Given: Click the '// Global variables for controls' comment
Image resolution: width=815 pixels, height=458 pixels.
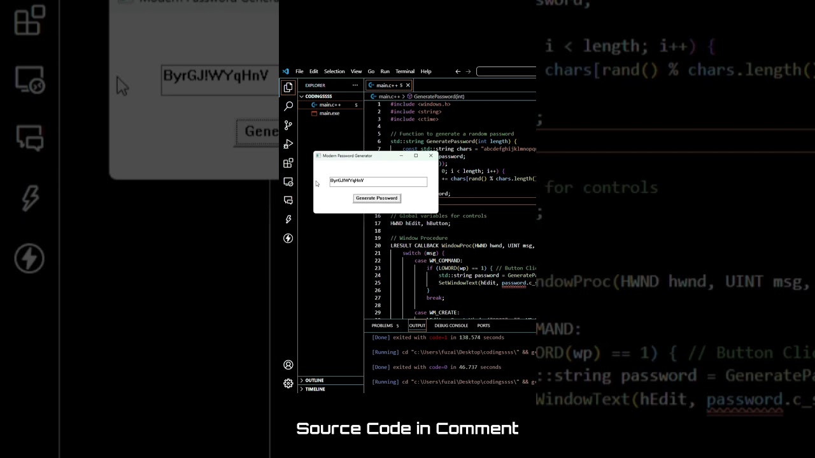Looking at the screenshot, I should pos(438,216).
